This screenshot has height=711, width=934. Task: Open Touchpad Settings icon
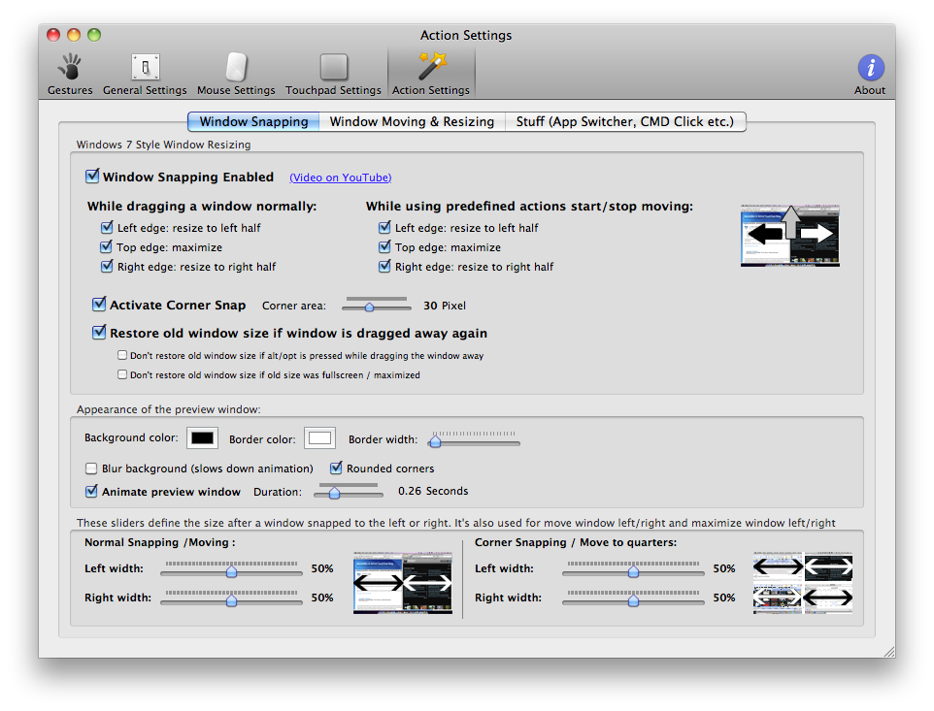click(x=333, y=68)
